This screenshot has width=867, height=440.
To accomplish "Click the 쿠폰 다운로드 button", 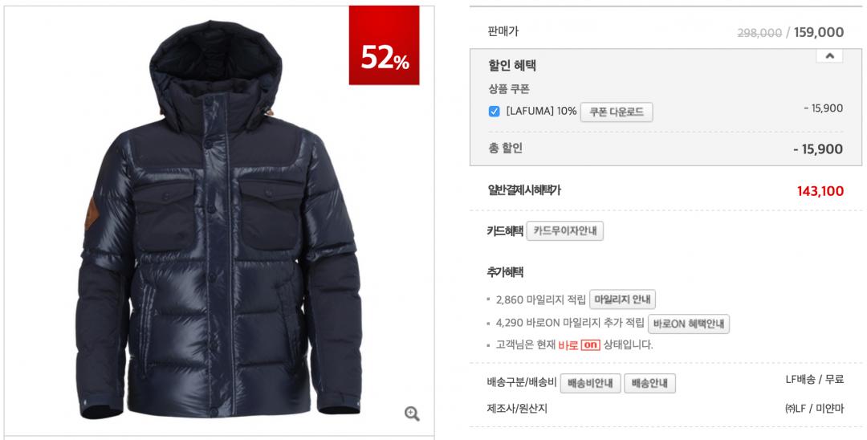I will point(617,112).
